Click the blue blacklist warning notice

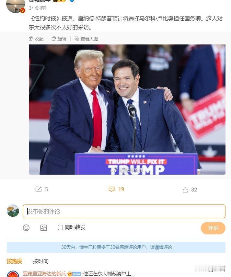coord(116,247)
